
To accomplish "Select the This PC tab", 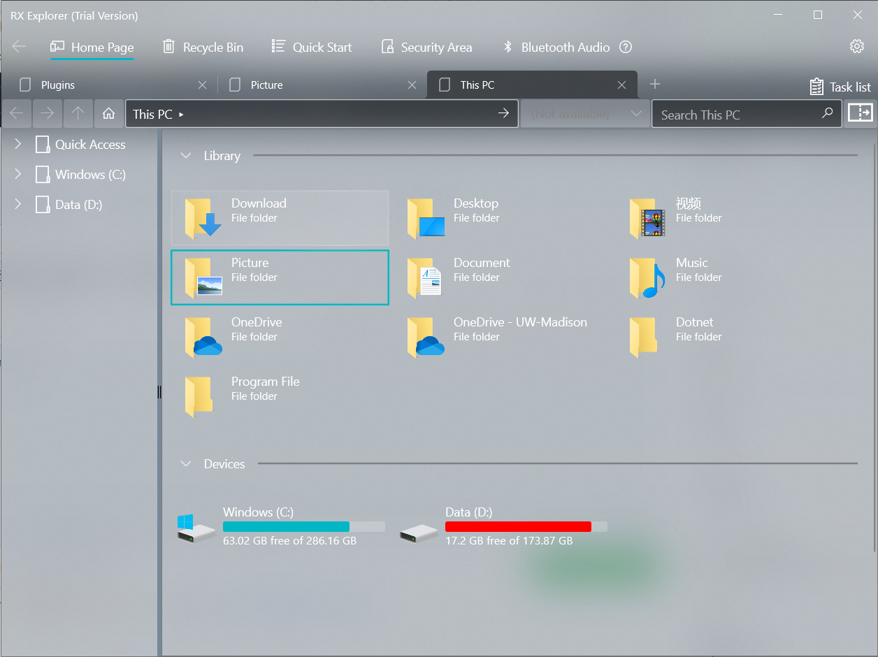I will pos(531,85).
